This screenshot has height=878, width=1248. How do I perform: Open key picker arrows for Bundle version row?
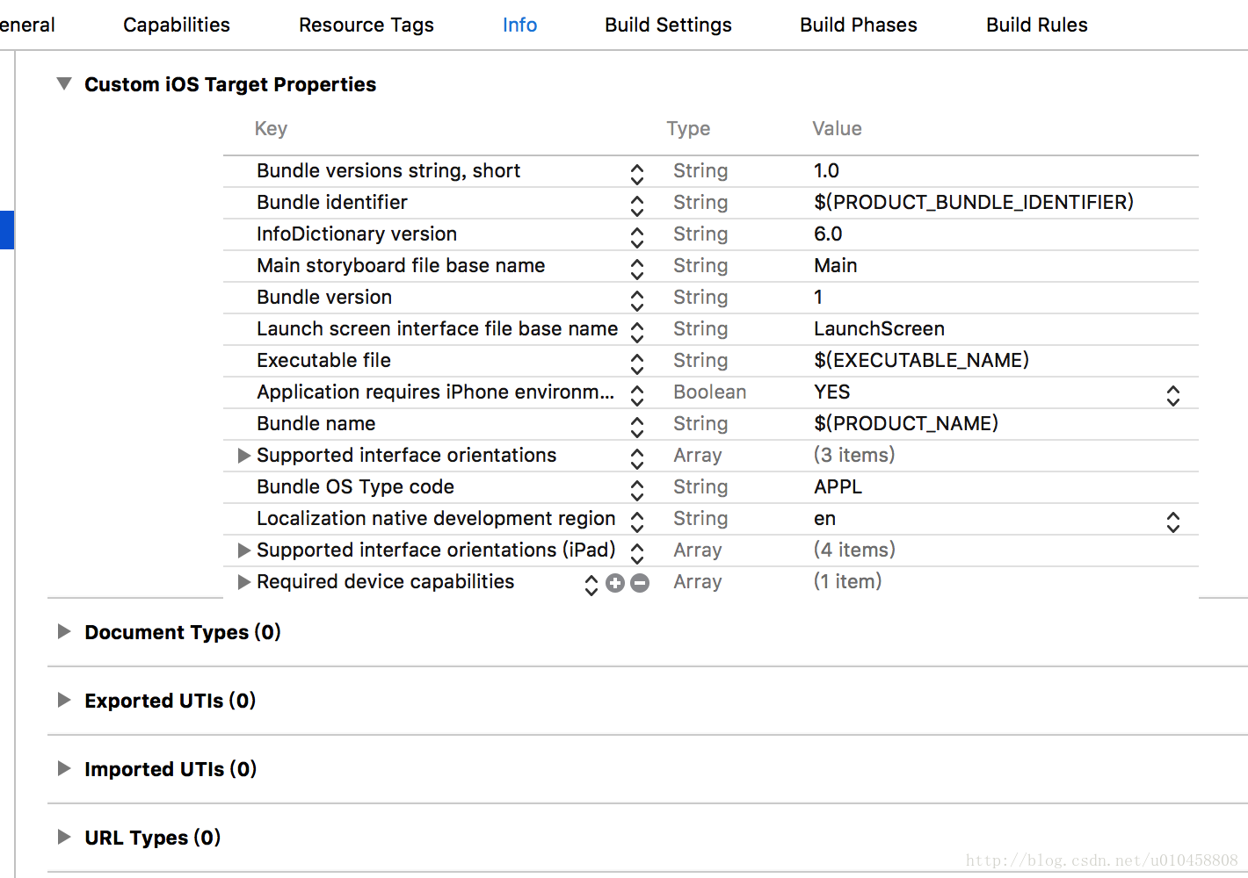tap(637, 300)
